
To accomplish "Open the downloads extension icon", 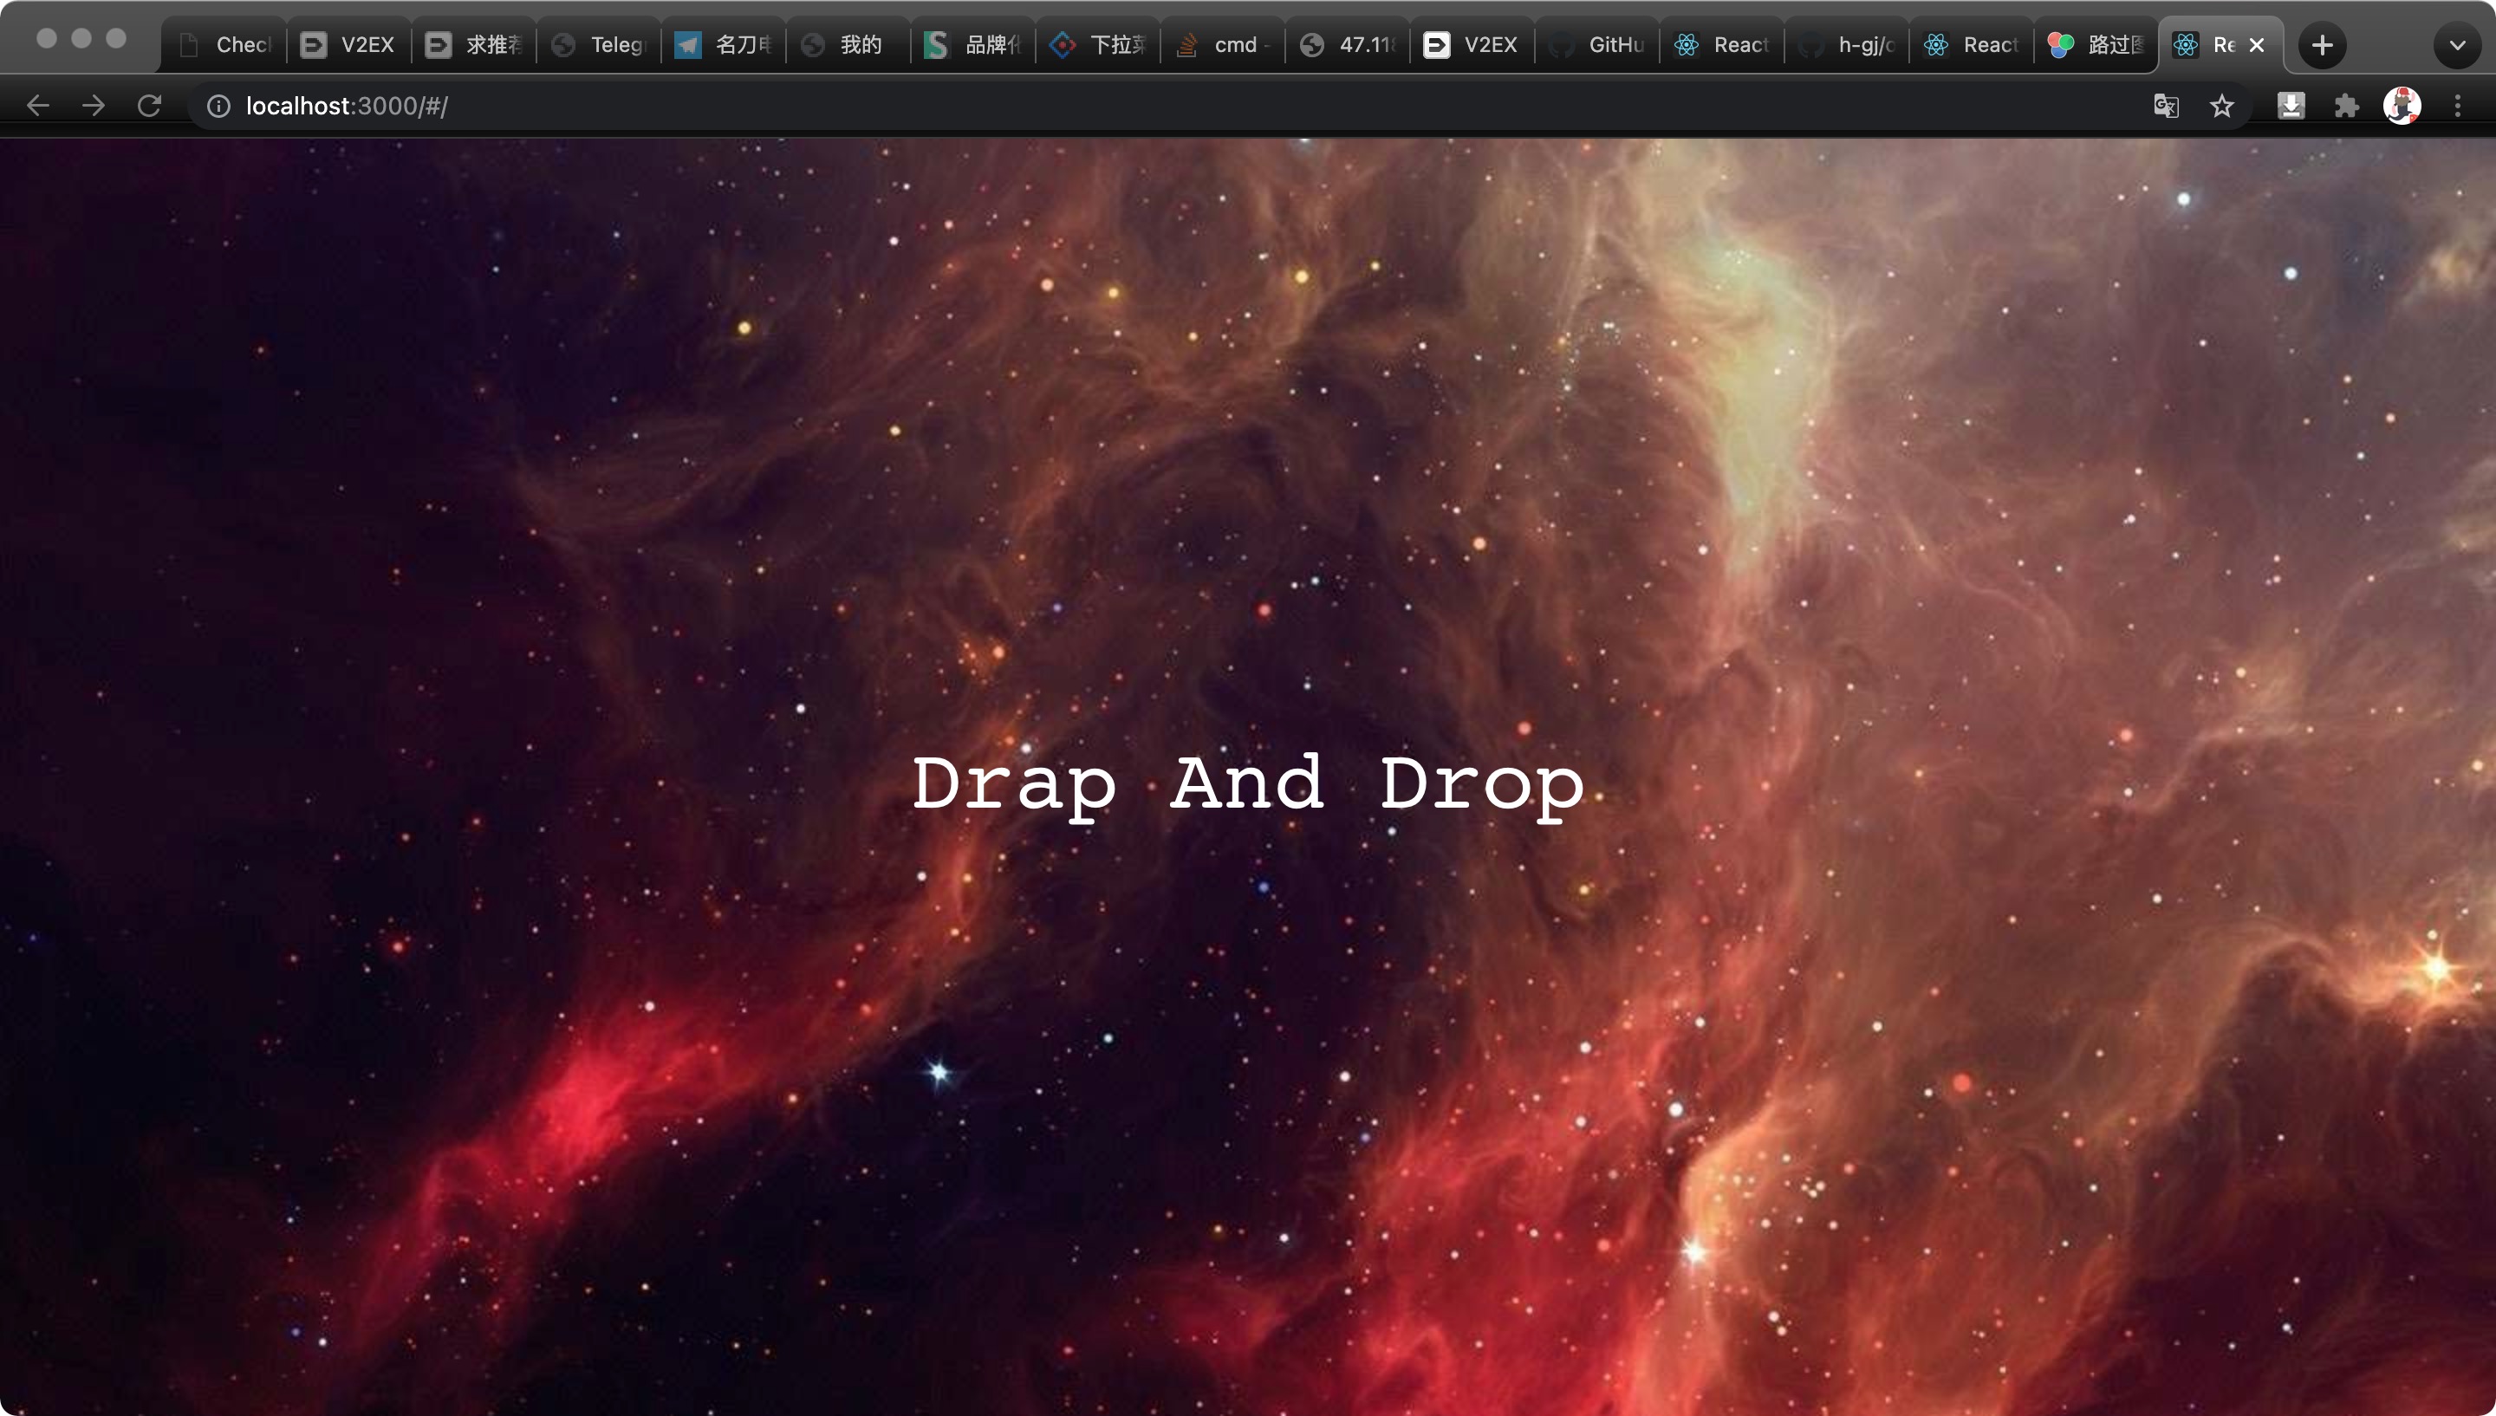I will point(2291,105).
